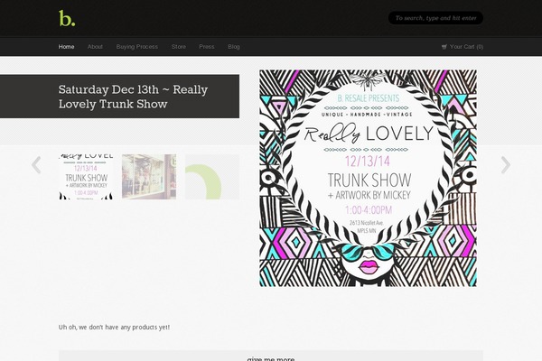
Task: Open the Home menu item
Action: pyautogui.click(x=66, y=47)
